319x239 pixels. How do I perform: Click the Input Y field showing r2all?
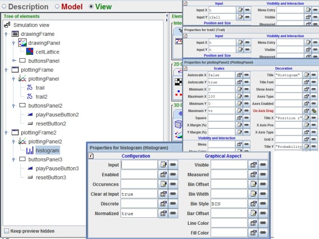click(x=222, y=17)
